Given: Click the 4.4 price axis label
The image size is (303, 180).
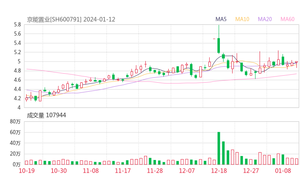Looking at the screenshot, I should tap(17, 89).
